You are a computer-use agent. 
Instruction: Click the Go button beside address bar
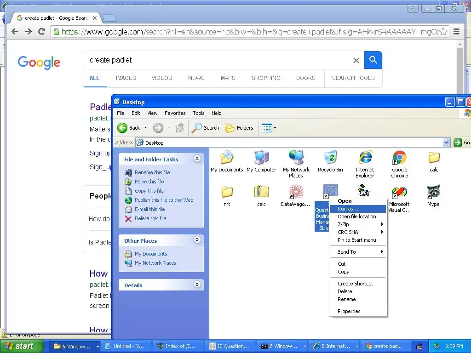click(462, 142)
